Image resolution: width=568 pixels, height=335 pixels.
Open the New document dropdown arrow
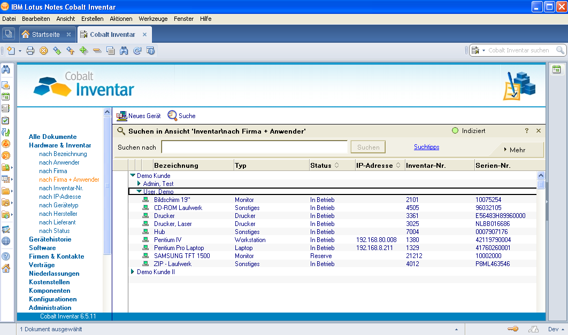[20, 51]
